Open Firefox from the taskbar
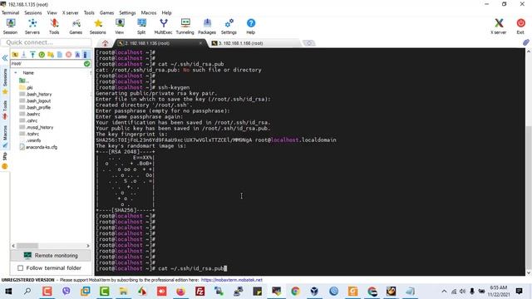532x299 pixels. [181, 292]
